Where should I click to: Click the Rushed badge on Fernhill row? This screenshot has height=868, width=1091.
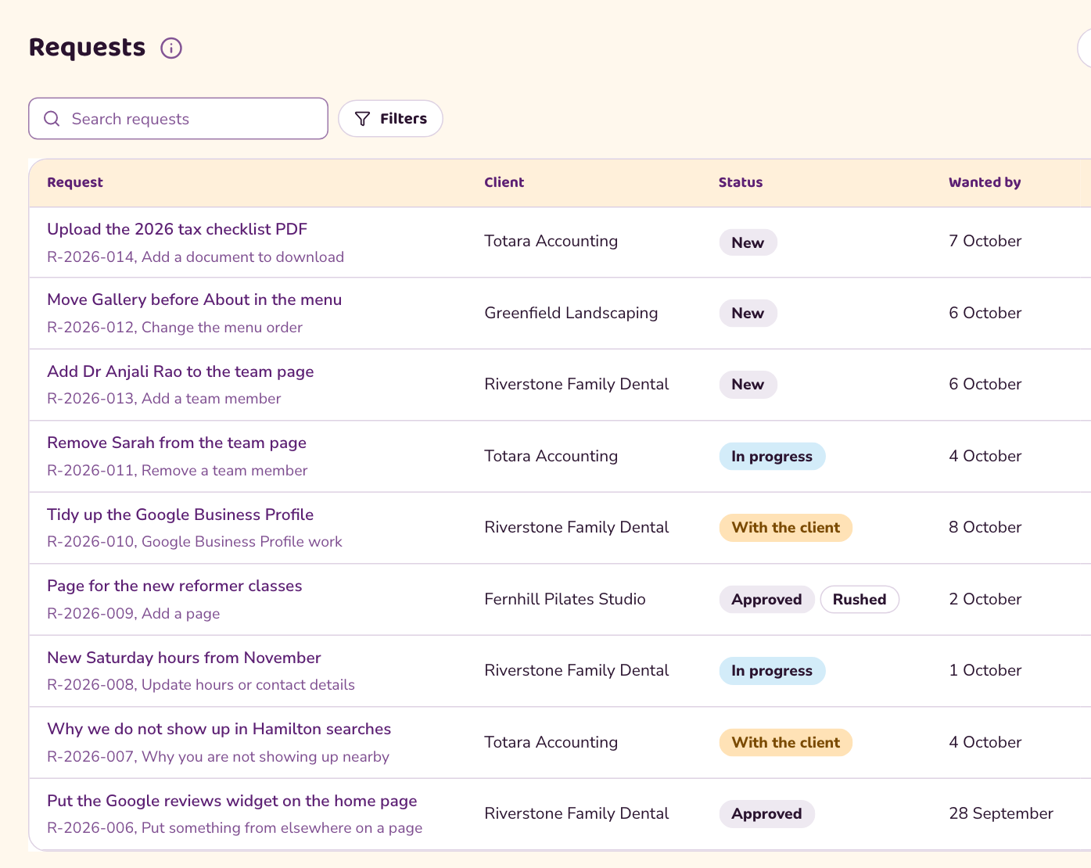[x=860, y=600]
